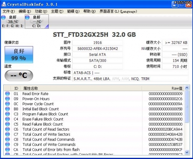Screen dimensions: 193x159
Task: Click the CrystalDiskInfo title bar icon
Action: point(4,4)
